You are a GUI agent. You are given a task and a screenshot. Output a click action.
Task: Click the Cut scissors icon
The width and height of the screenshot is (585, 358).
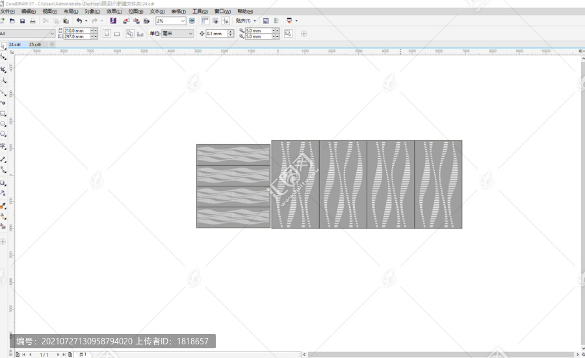pyautogui.click(x=45, y=21)
